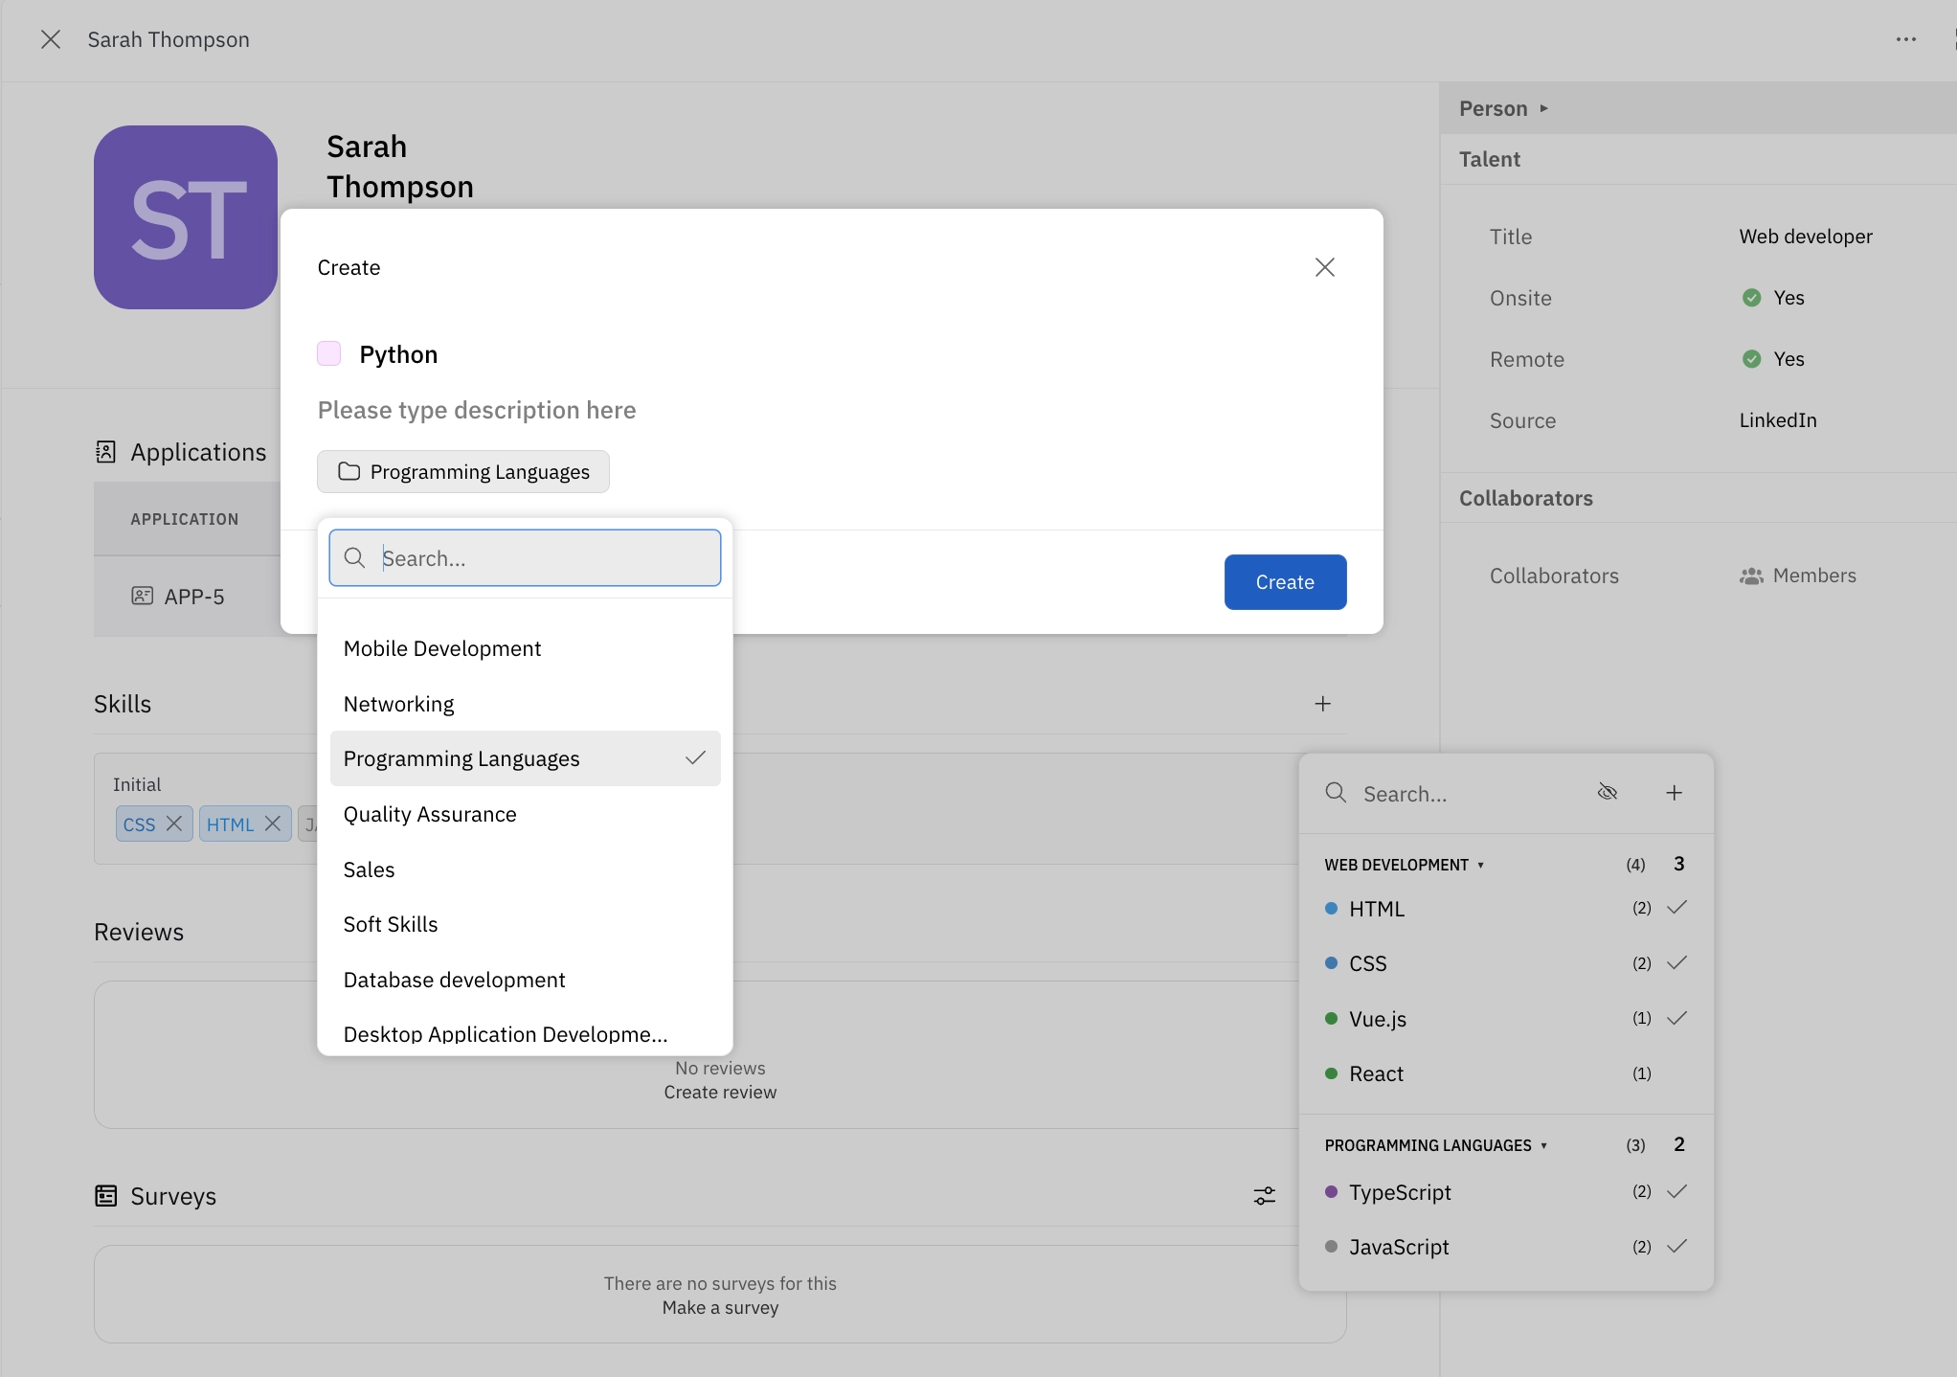Toggle CSS skill checkmark

click(1678, 962)
